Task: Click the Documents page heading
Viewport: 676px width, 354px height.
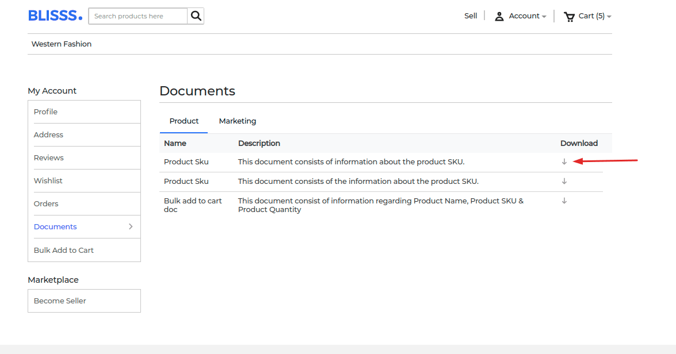Action: click(197, 91)
